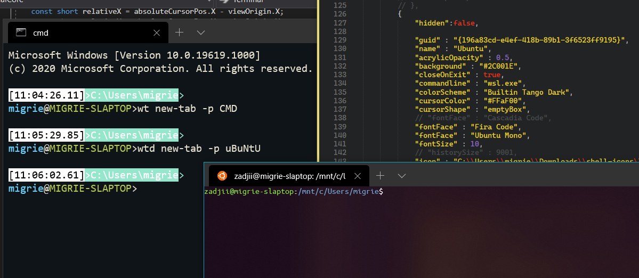Click the Ubuntu logo icon on the tab
The width and height of the screenshot is (639, 278).
click(222, 176)
